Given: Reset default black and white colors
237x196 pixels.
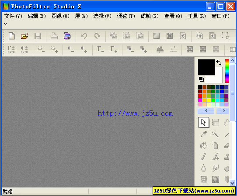Looking at the screenshot, I should [201, 79].
